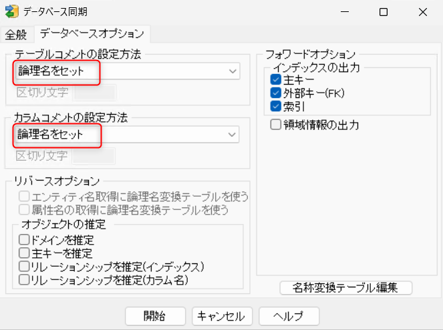This screenshot has width=443, height=330.
Task: Click the dropdown arrow for table comment setting
Action: point(233,71)
